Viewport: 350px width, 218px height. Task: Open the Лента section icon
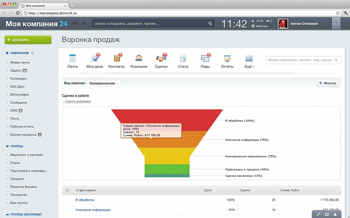pos(72,58)
